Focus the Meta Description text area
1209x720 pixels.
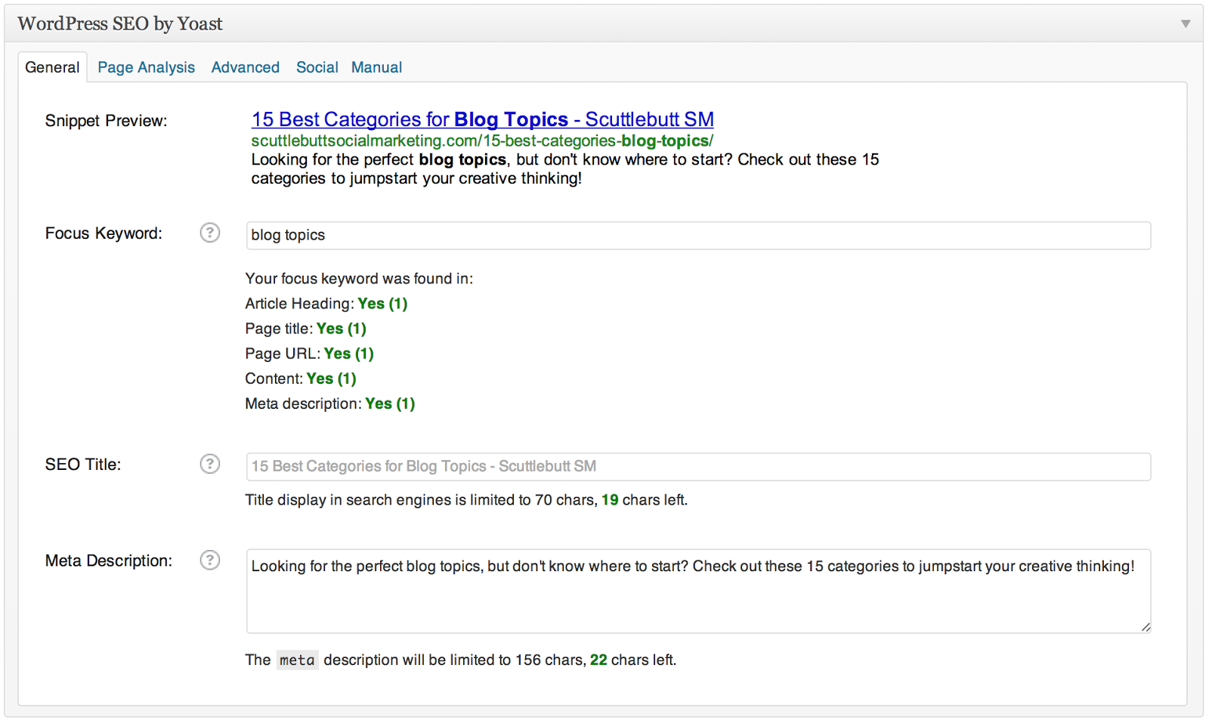coord(698,591)
